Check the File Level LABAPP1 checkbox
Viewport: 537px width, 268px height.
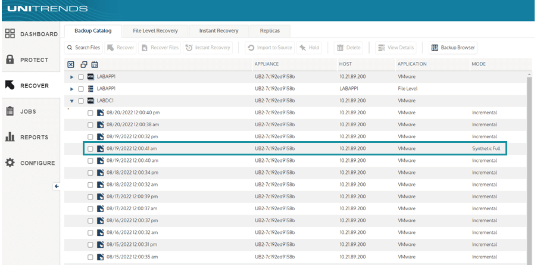(81, 89)
